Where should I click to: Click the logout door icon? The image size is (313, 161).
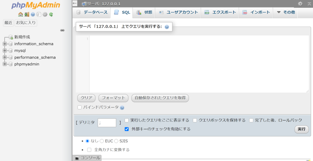coord(27,14)
